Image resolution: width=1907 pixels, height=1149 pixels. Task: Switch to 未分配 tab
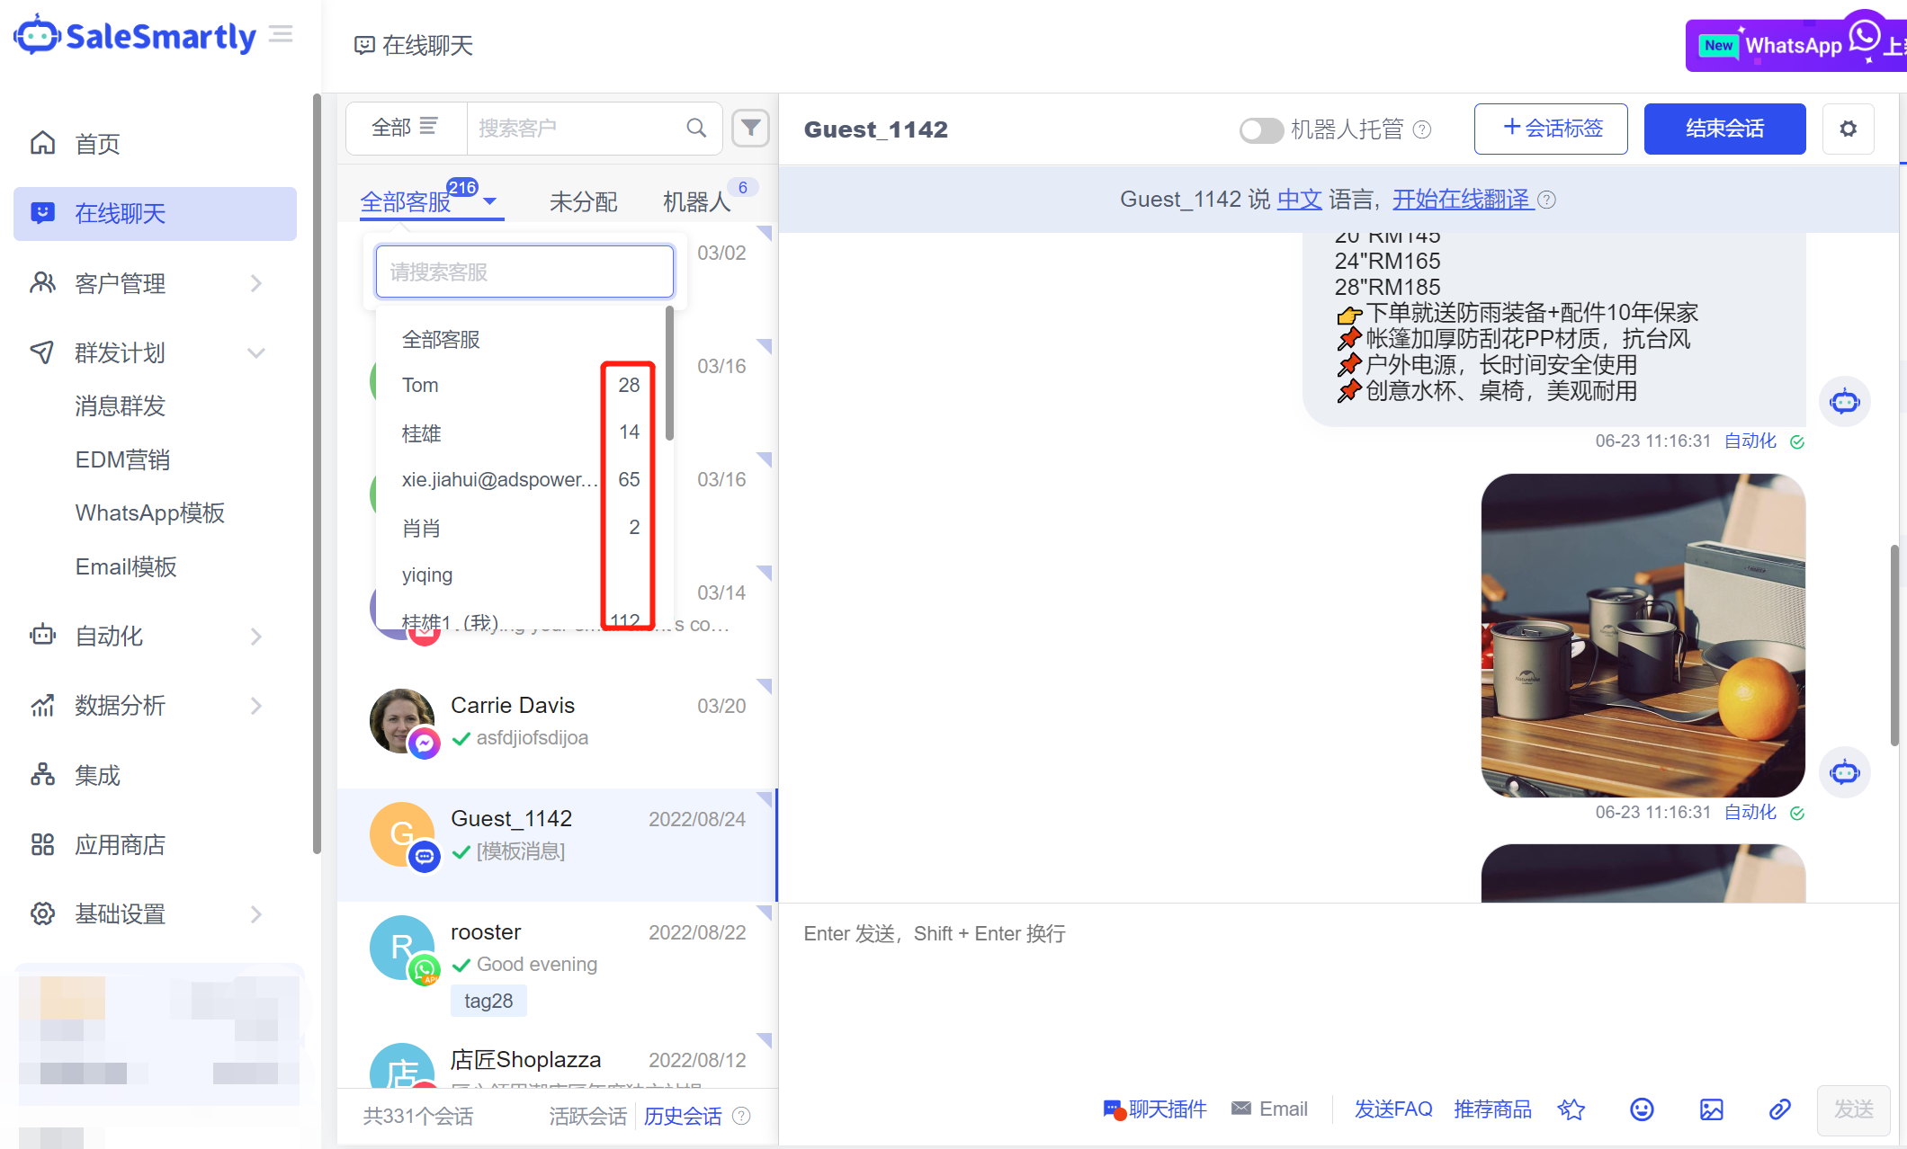point(583,201)
